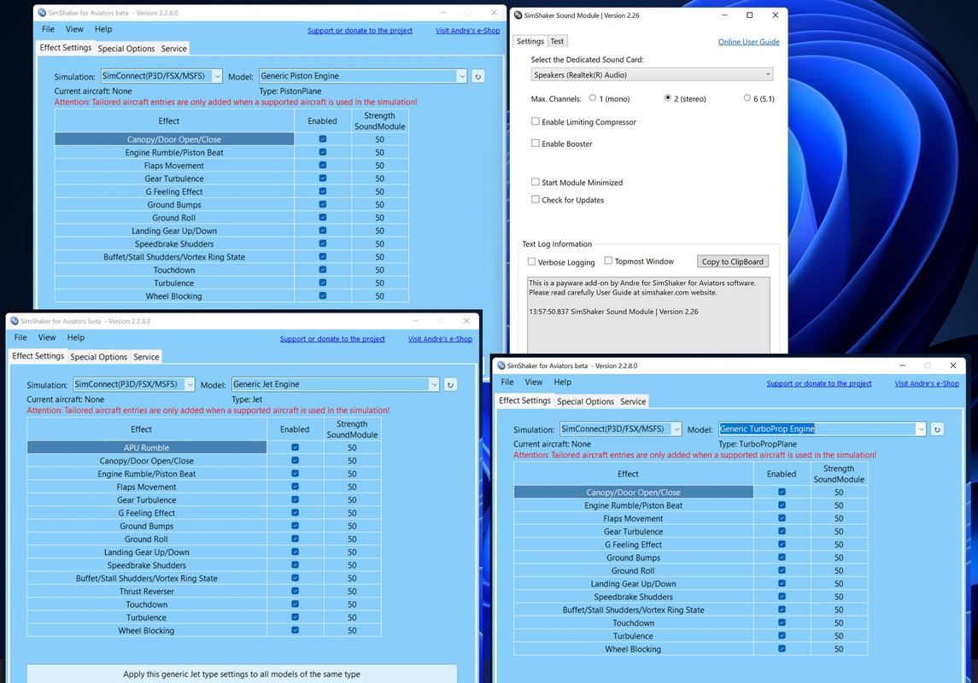Click G Feeling Effect row in TurboProp window

tap(634, 545)
